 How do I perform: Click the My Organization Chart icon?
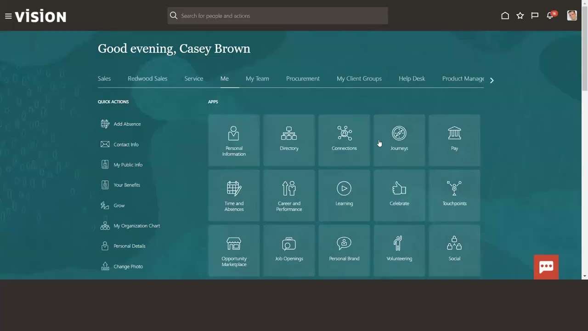pyautogui.click(x=105, y=226)
